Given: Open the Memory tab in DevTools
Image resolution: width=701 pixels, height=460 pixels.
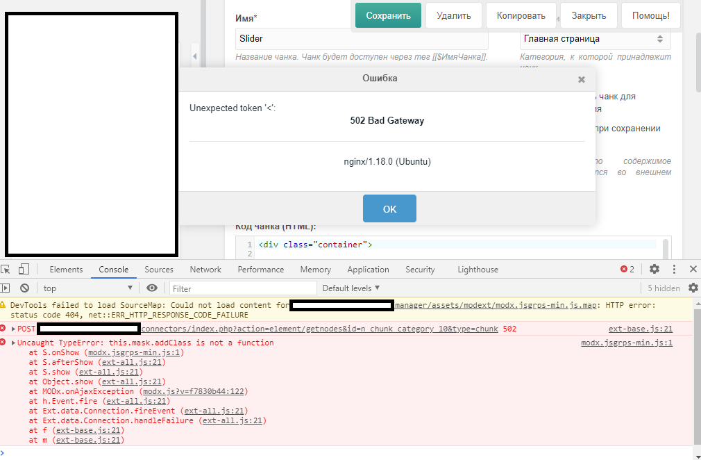Looking at the screenshot, I should (316, 270).
